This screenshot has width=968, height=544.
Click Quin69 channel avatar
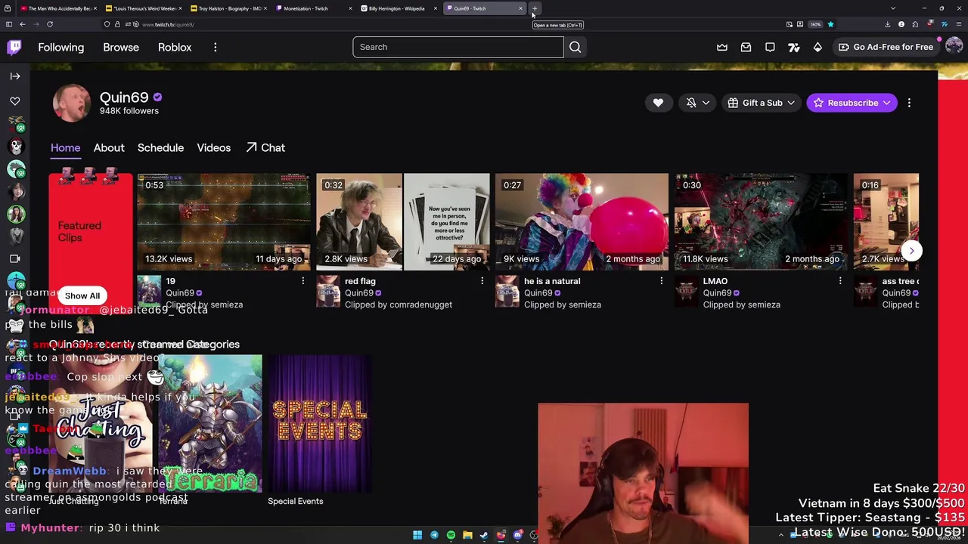click(72, 104)
